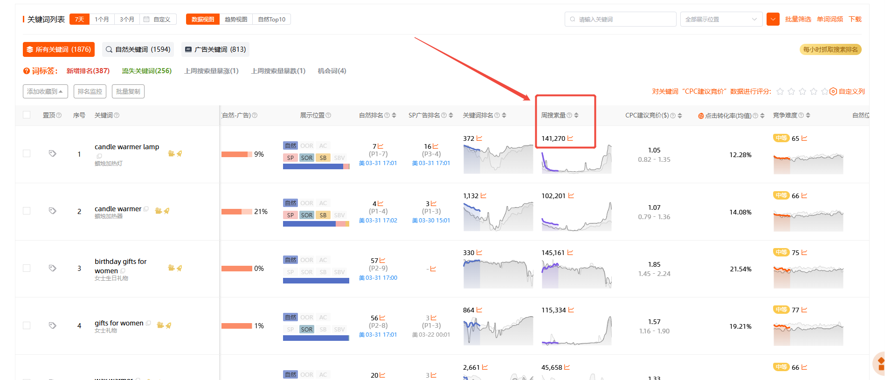
Task: Tick the select-all checkbox in table header
Action: (27, 115)
